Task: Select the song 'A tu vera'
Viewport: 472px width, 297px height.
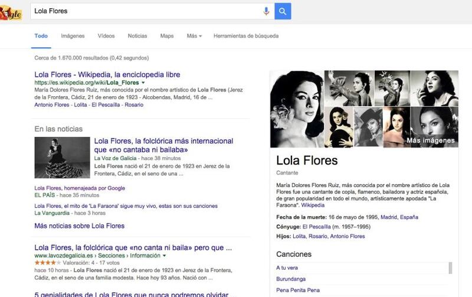Action: pyautogui.click(x=287, y=268)
